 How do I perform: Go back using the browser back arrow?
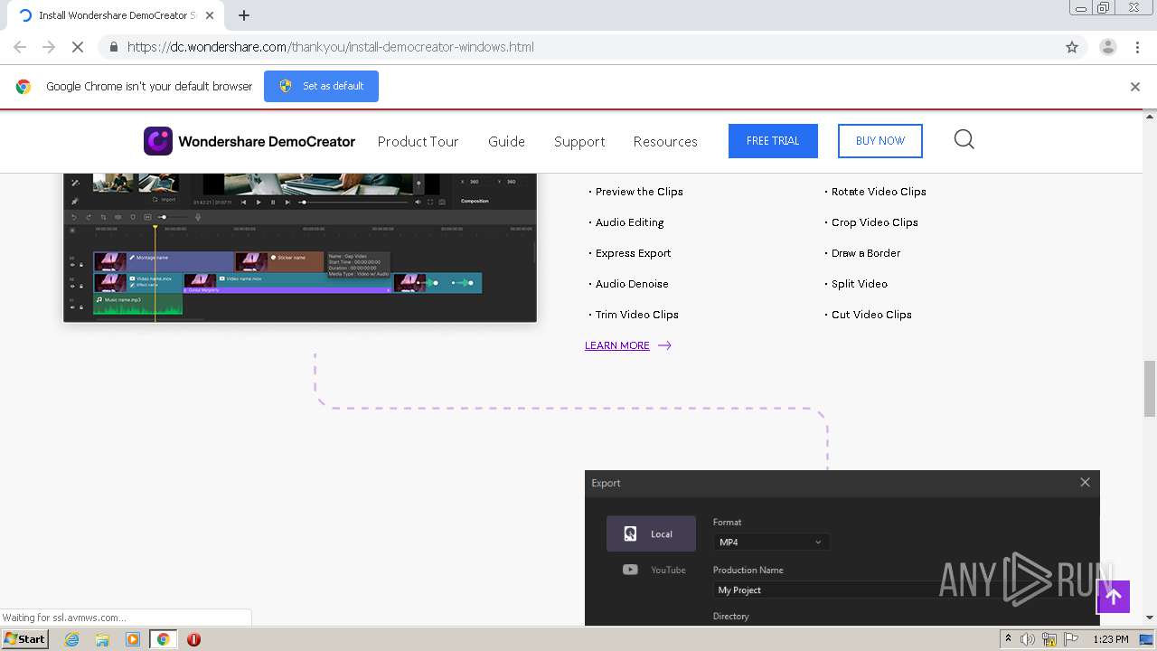20,47
